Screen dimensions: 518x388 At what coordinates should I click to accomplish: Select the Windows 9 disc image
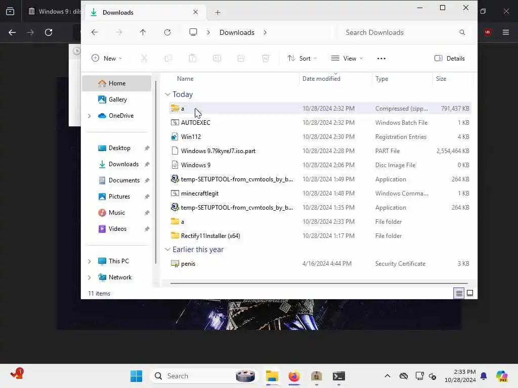[320, 165]
